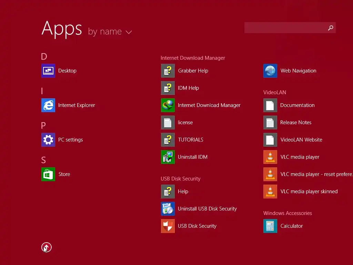Launch VLC media player cone icon

tap(270, 157)
